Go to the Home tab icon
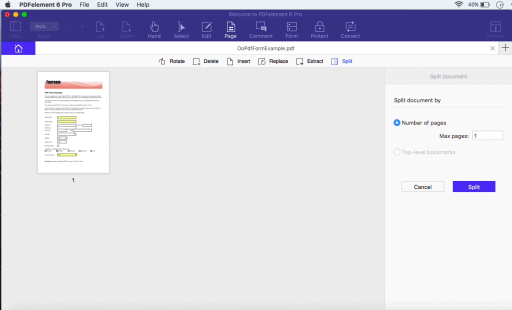 [x=18, y=48]
